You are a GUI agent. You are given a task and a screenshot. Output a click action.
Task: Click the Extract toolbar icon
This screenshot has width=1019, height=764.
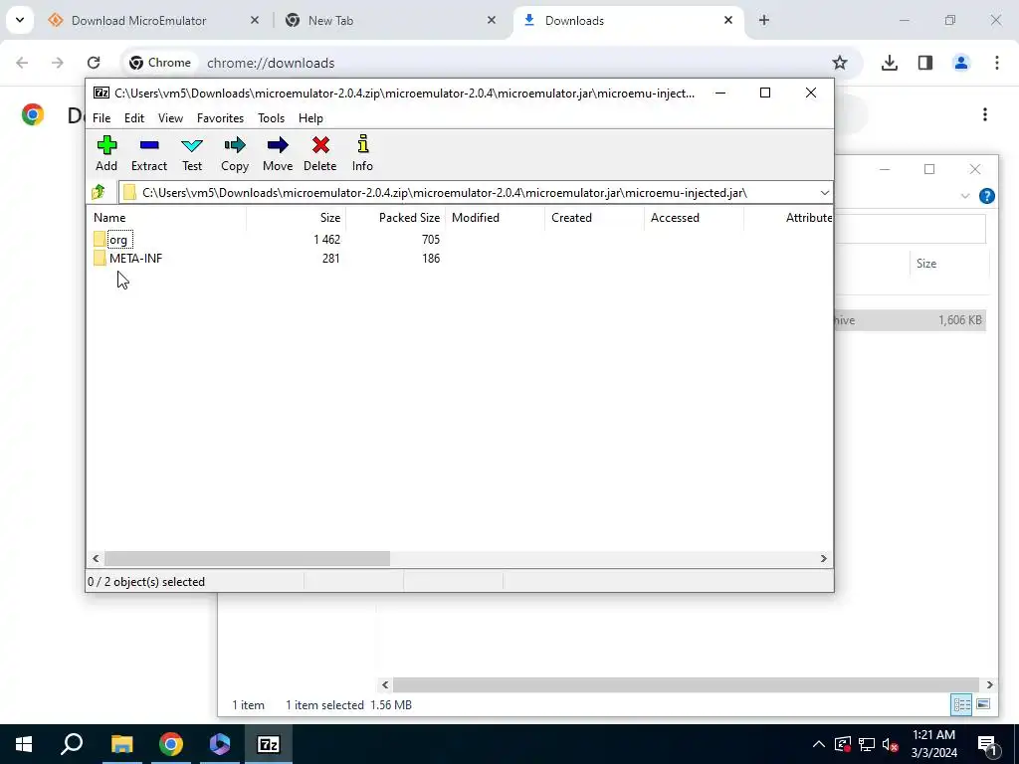(149, 153)
